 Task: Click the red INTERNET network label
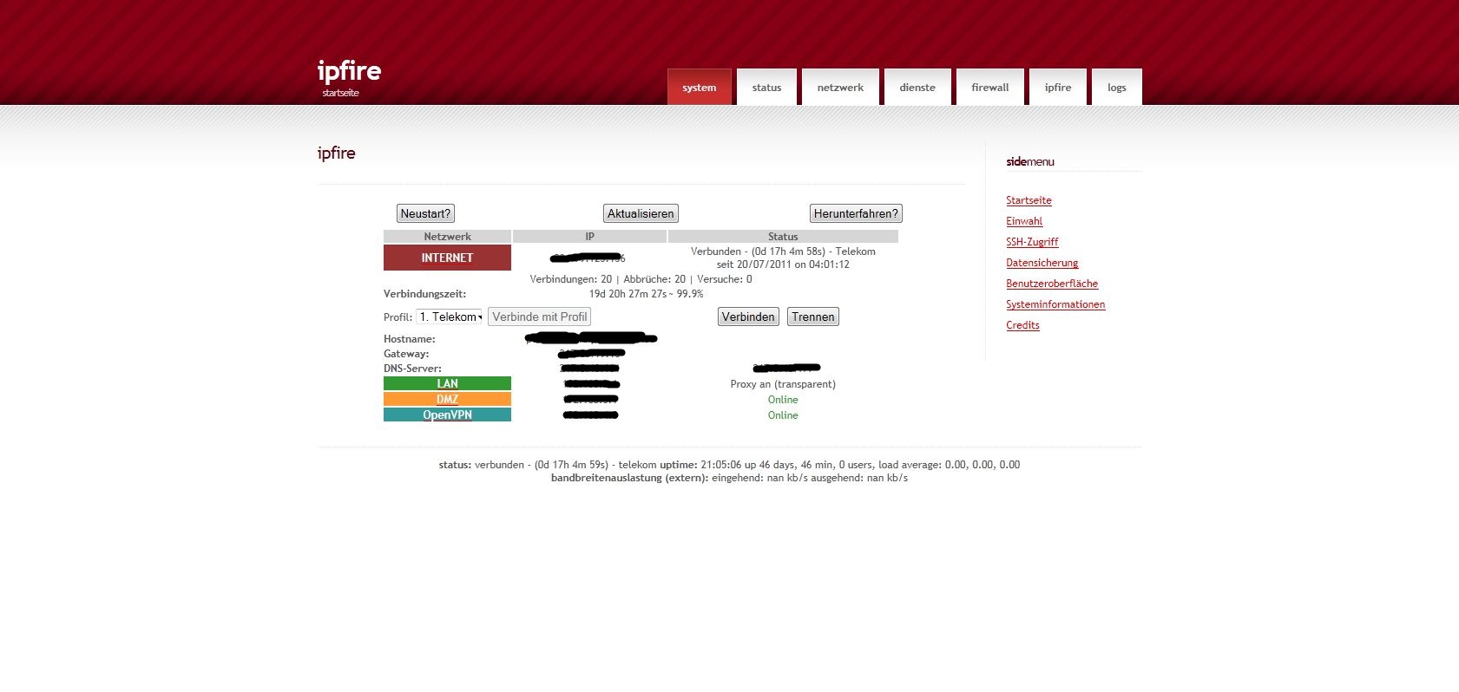click(447, 258)
